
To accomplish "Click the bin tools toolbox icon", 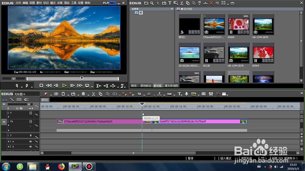I will (x=232, y=3).
